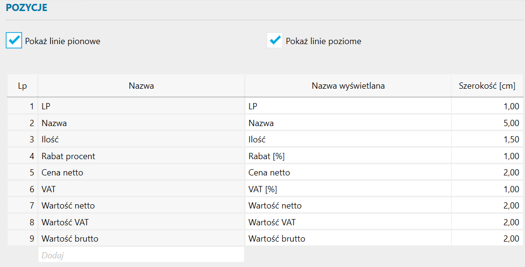
Task: Click width value 1,50 for Ilość row
Action: (x=487, y=139)
